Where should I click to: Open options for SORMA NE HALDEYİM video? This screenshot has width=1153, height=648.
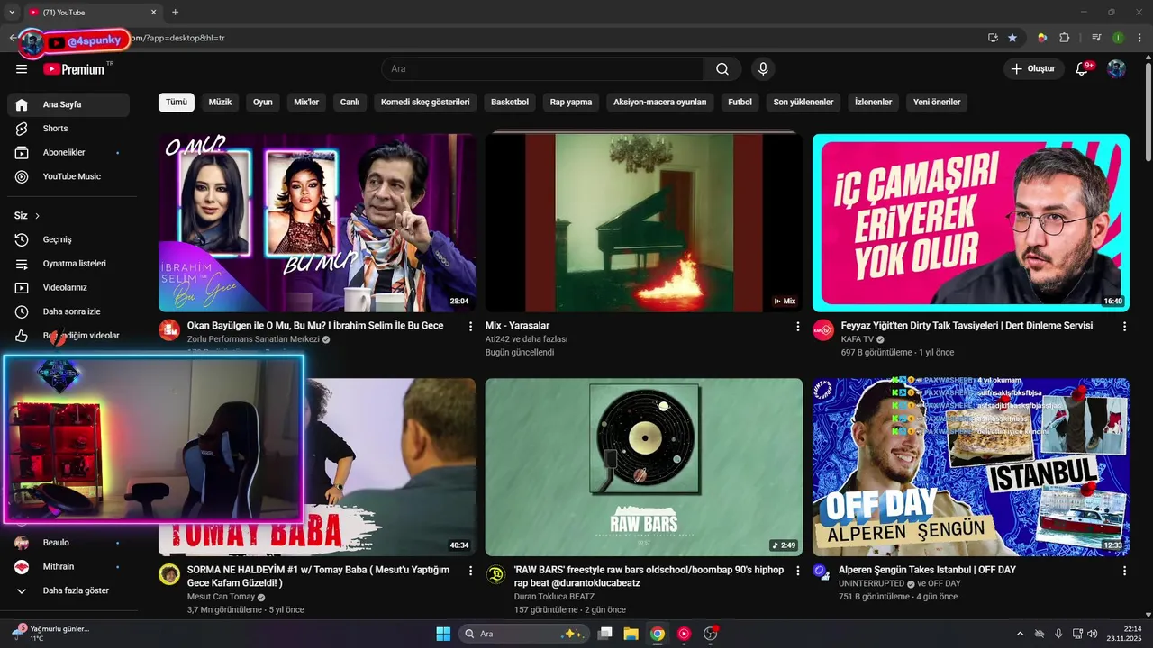pos(470,571)
